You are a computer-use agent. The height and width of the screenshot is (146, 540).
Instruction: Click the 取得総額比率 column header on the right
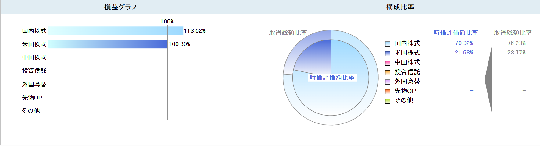[x=513, y=33]
